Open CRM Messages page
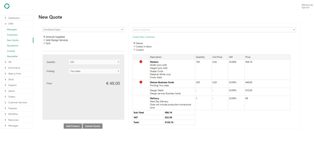The height and width of the screenshot is (155, 314). (12, 29)
